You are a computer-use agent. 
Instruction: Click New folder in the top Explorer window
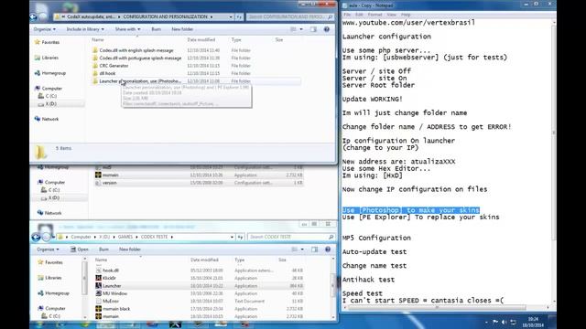click(x=182, y=29)
